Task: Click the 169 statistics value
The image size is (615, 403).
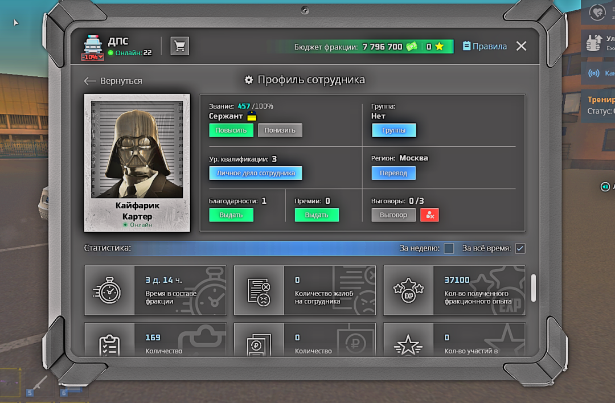Action: click(x=153, y=338)
